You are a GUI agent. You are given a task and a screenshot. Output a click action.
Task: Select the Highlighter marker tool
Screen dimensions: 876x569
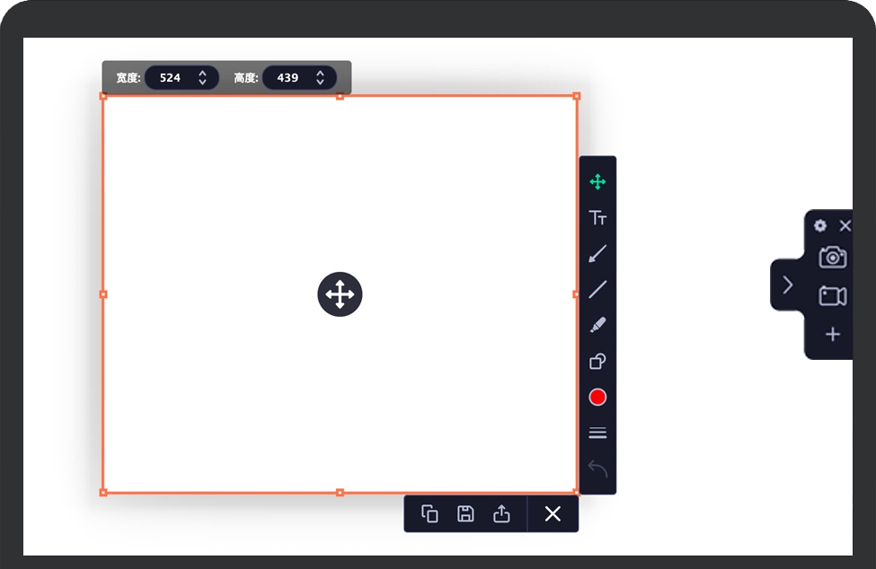pos(598,324)
